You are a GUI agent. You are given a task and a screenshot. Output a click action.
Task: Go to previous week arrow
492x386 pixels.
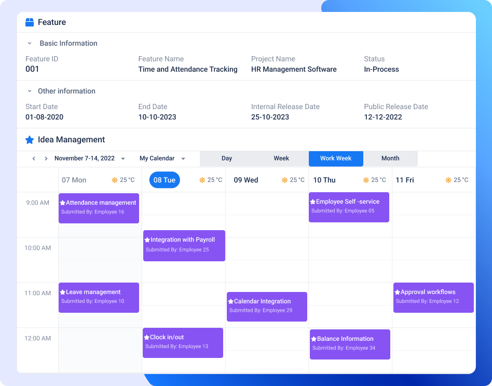click(x=34, y=158)
